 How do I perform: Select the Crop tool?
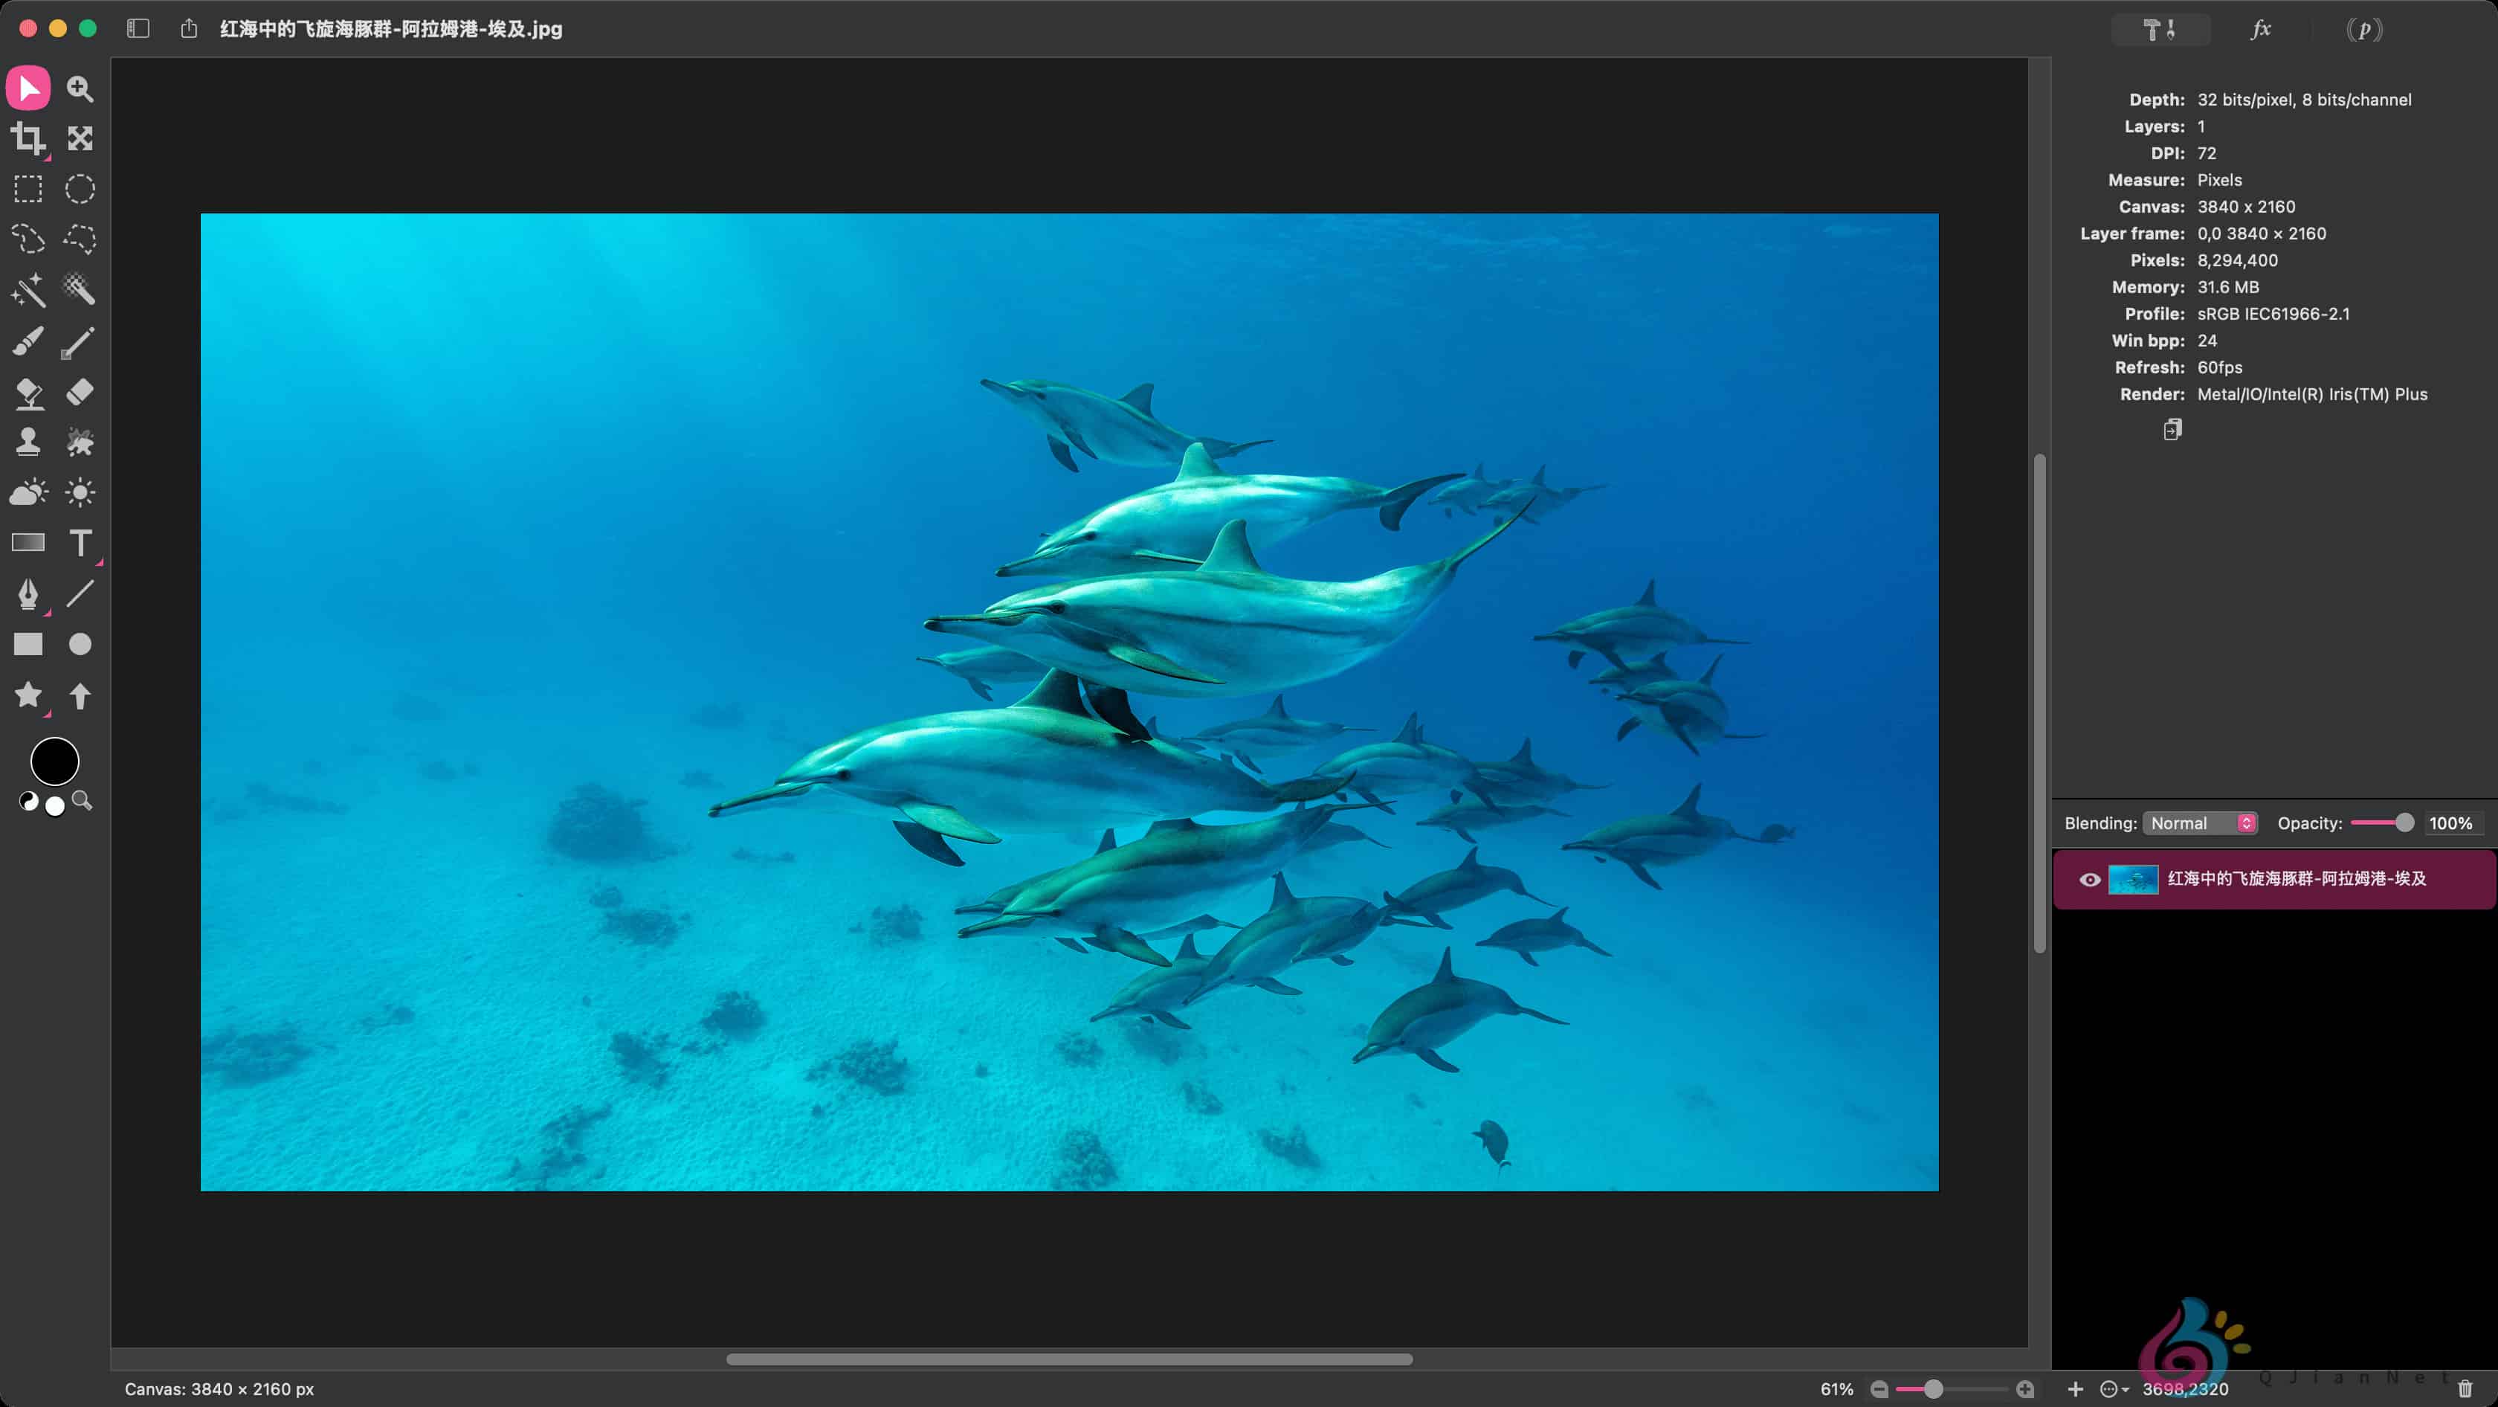point(28,138)
